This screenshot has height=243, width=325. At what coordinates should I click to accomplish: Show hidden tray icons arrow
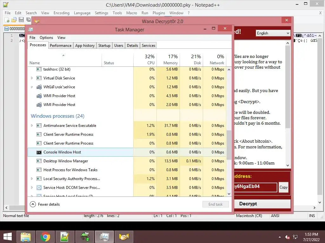[280, 237]
